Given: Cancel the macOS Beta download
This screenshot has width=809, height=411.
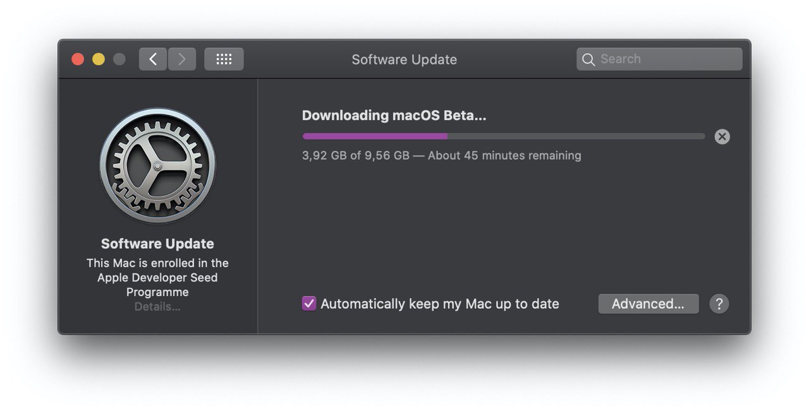Looking at the screenshot, I should coord(722,136).
